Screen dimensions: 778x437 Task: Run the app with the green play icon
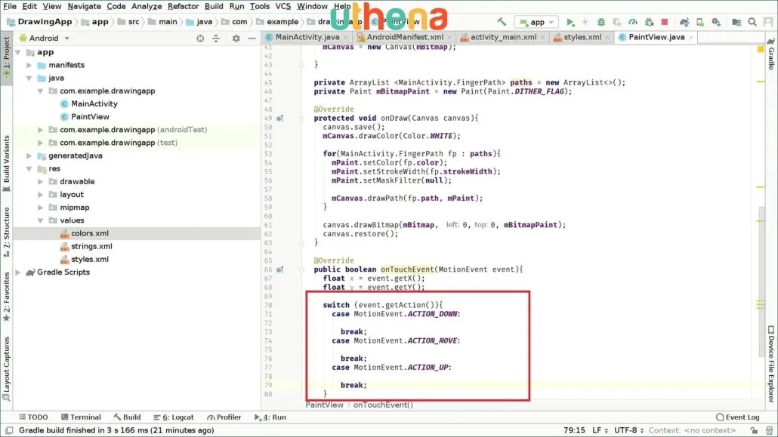tap(570, 22)
